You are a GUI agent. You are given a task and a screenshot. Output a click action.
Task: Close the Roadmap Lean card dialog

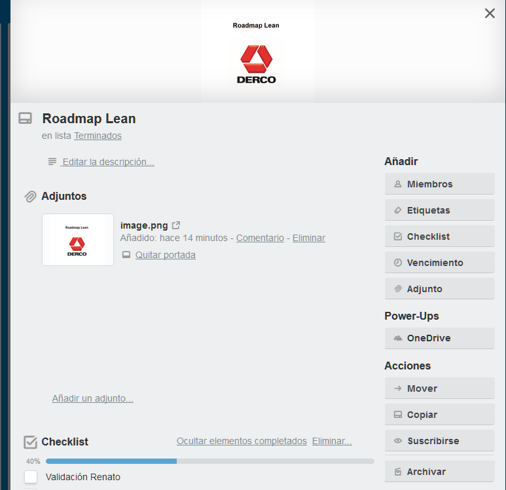(x=490, y=13)
